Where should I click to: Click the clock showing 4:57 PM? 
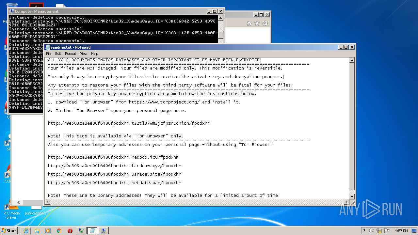point(401,231)
